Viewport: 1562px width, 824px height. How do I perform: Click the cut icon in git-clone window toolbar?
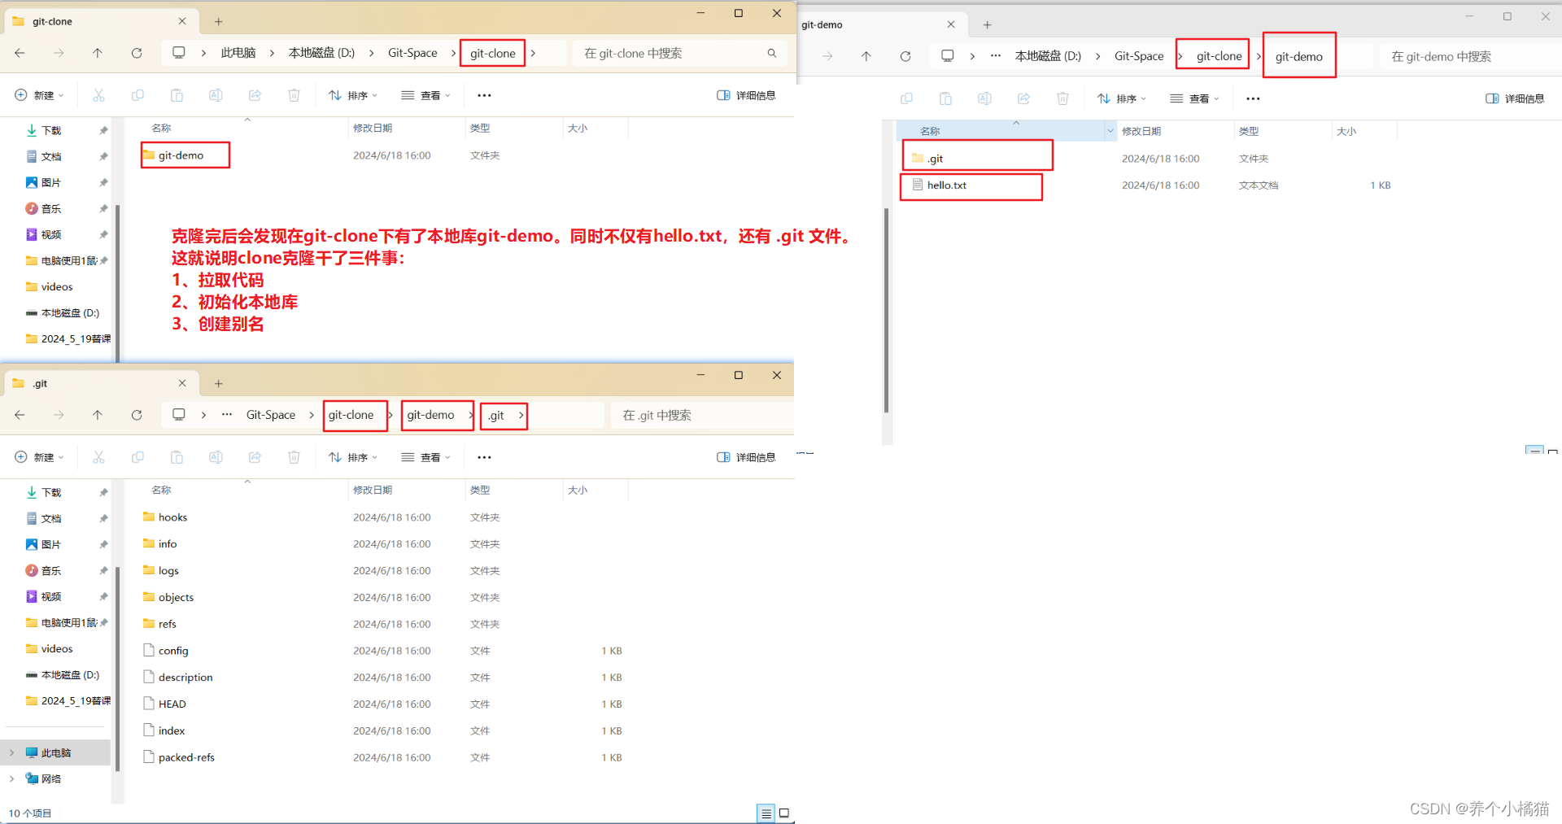(98, 95)
